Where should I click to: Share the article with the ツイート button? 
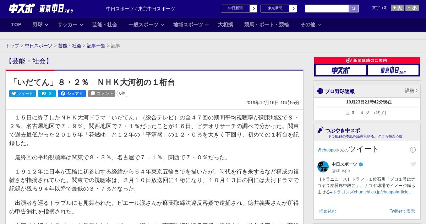point(22,94)
